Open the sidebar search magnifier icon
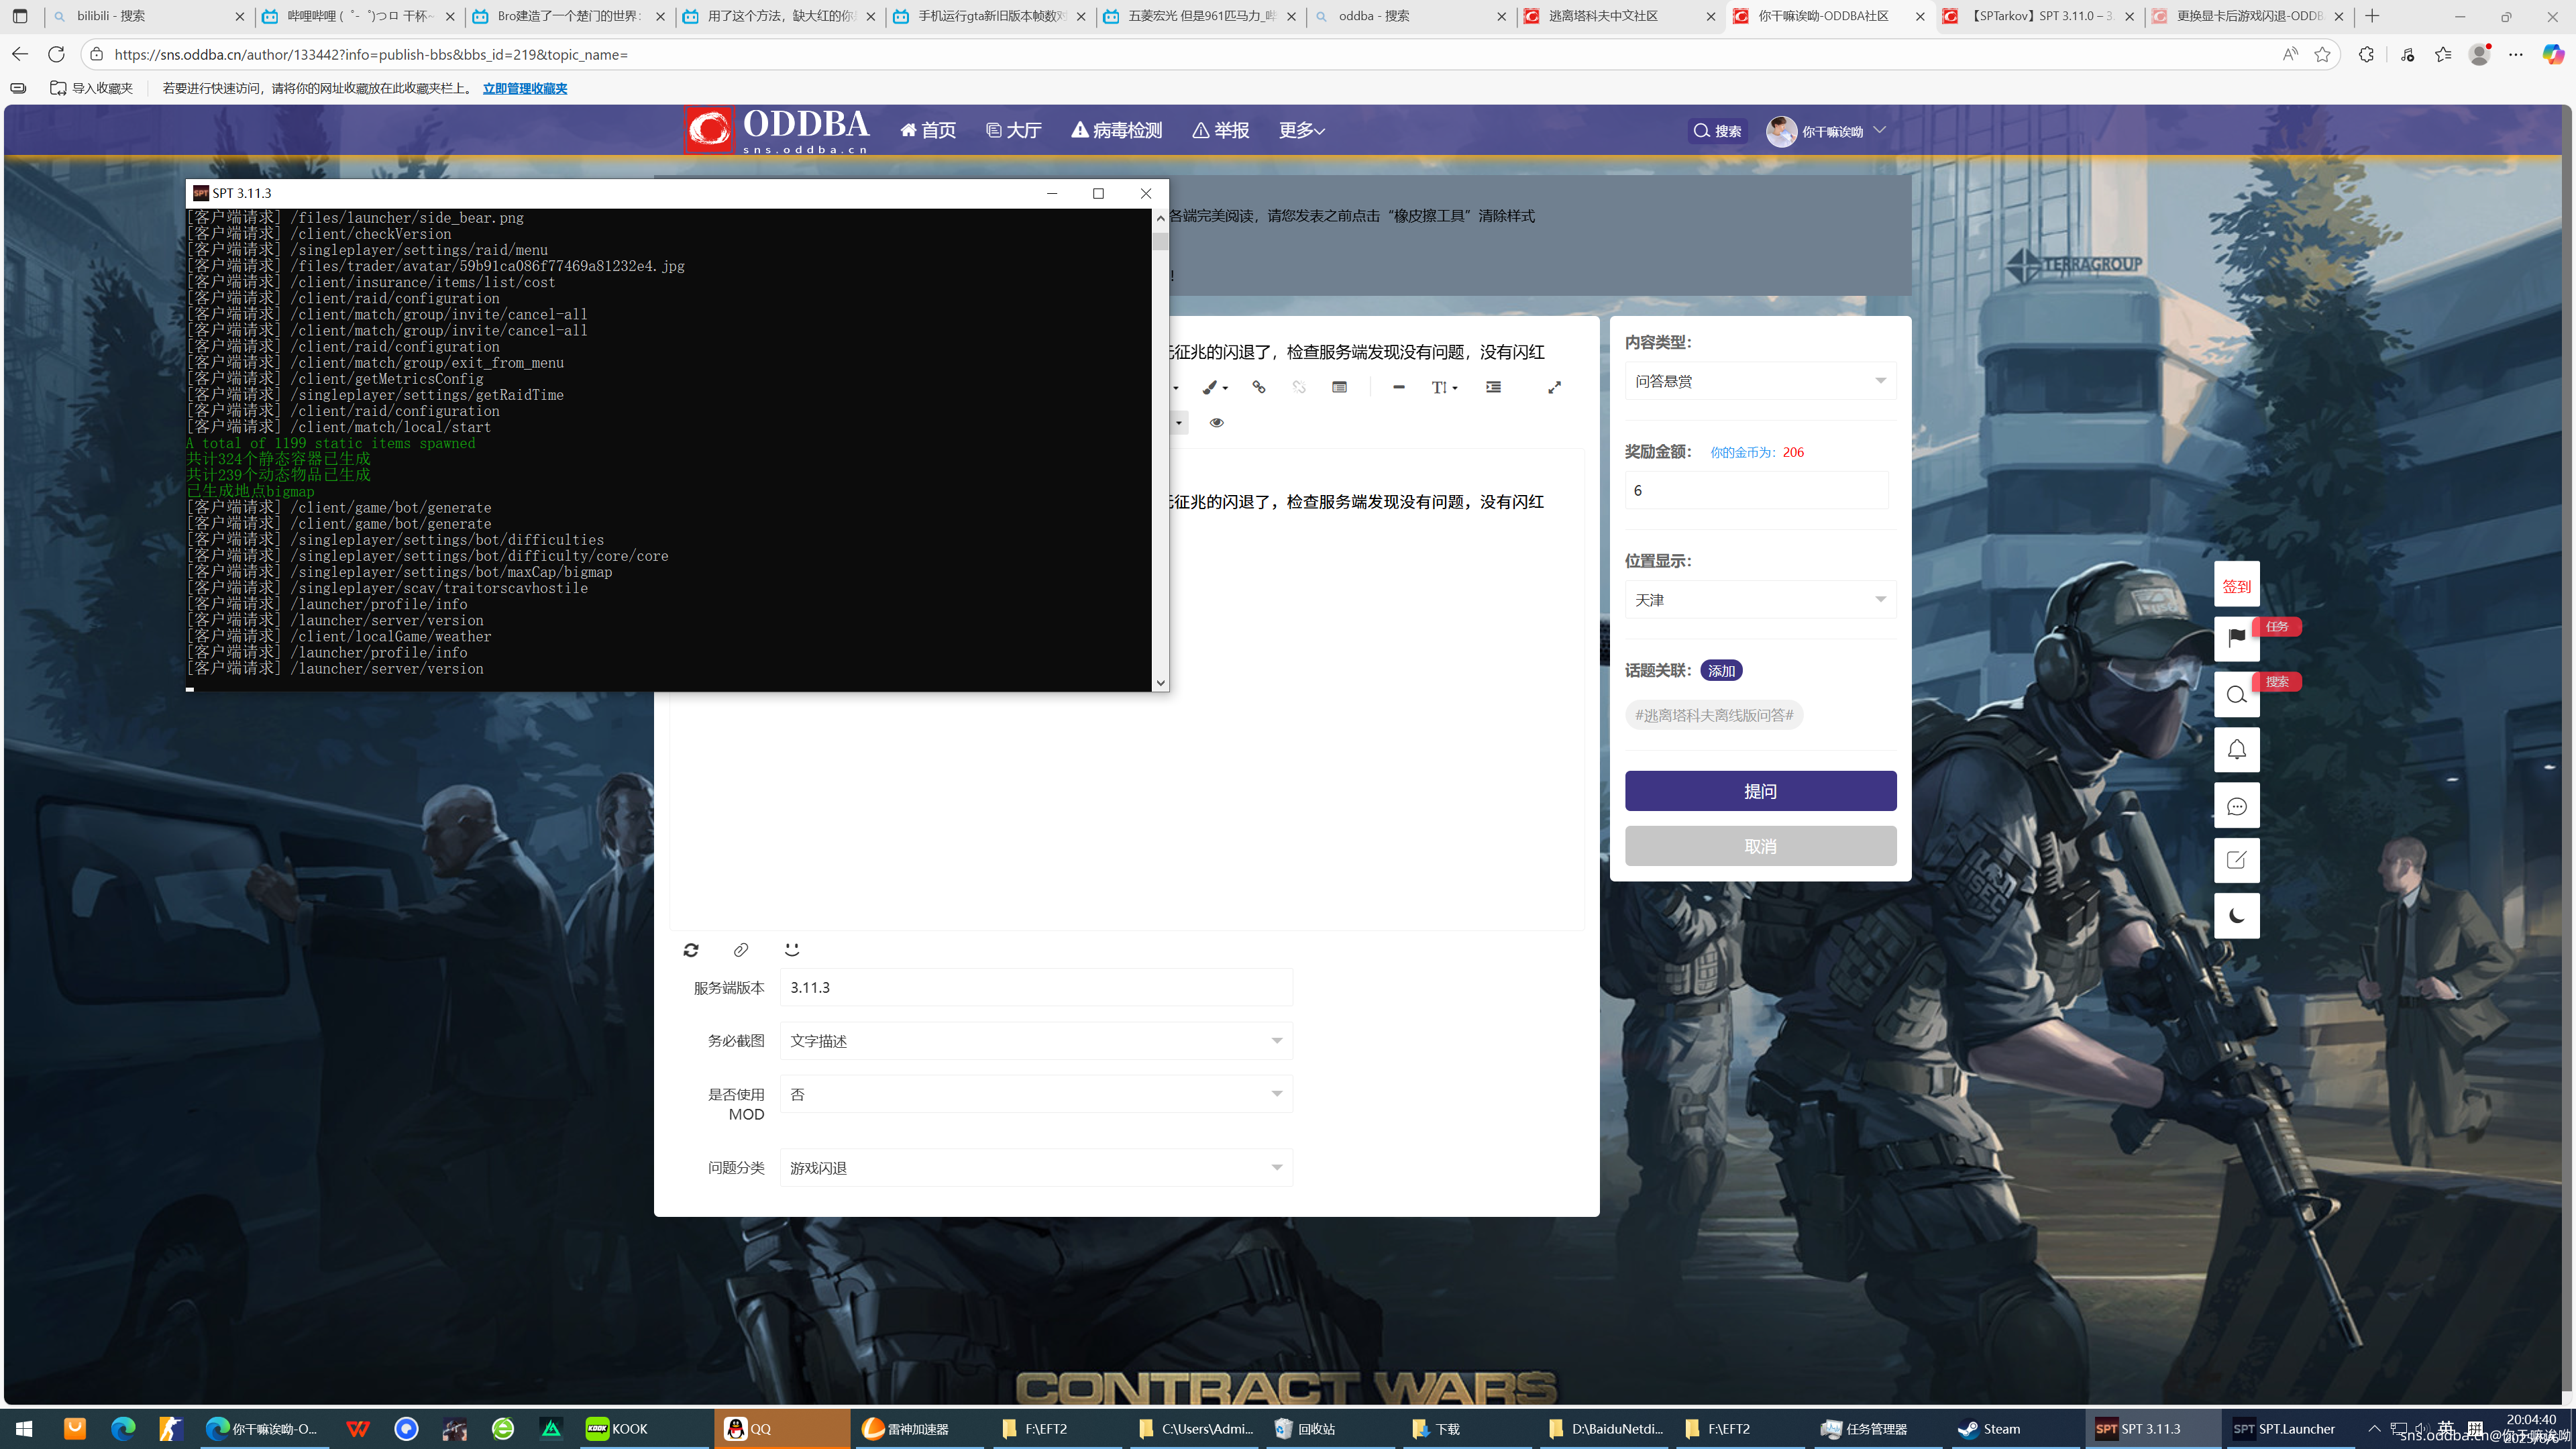 [2237, 694]
